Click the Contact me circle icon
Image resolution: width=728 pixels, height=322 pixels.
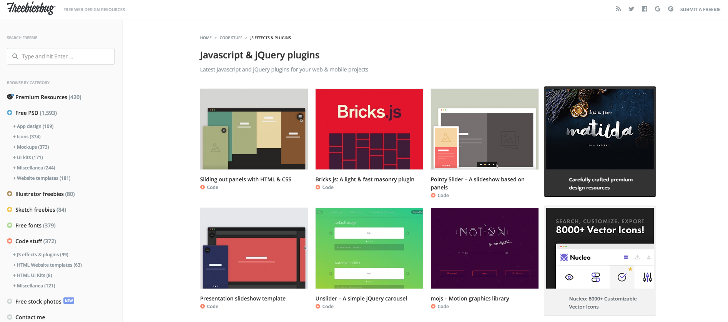[10, 317]
